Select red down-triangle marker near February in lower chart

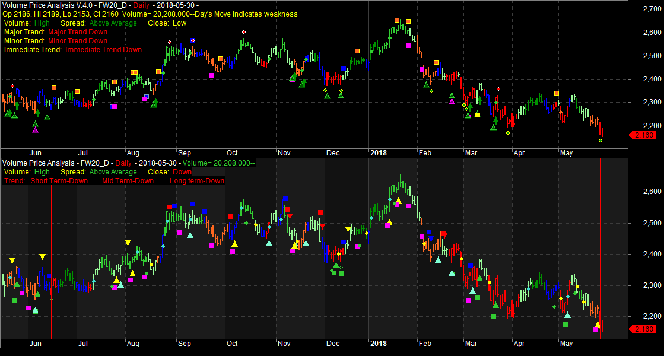coord(444,234)
